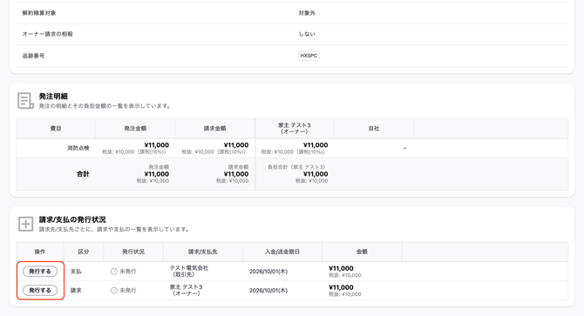Select the オーナー請求の相殺 label
This screenshot has width=584, height=316.
click(x=47, y=34)
